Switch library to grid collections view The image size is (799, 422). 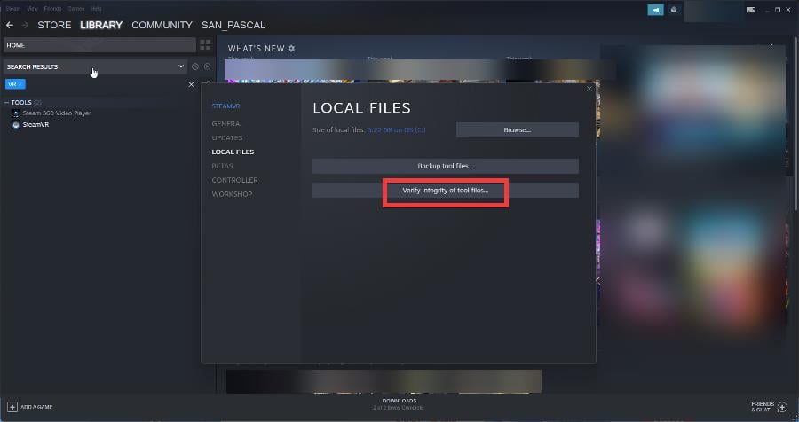[205, 45]
